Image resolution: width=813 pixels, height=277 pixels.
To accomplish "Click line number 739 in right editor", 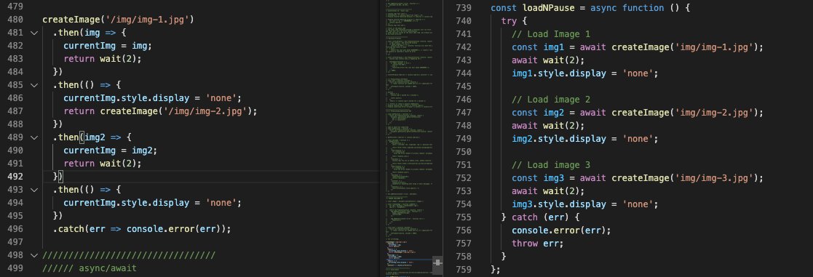I will coord(463,8).
